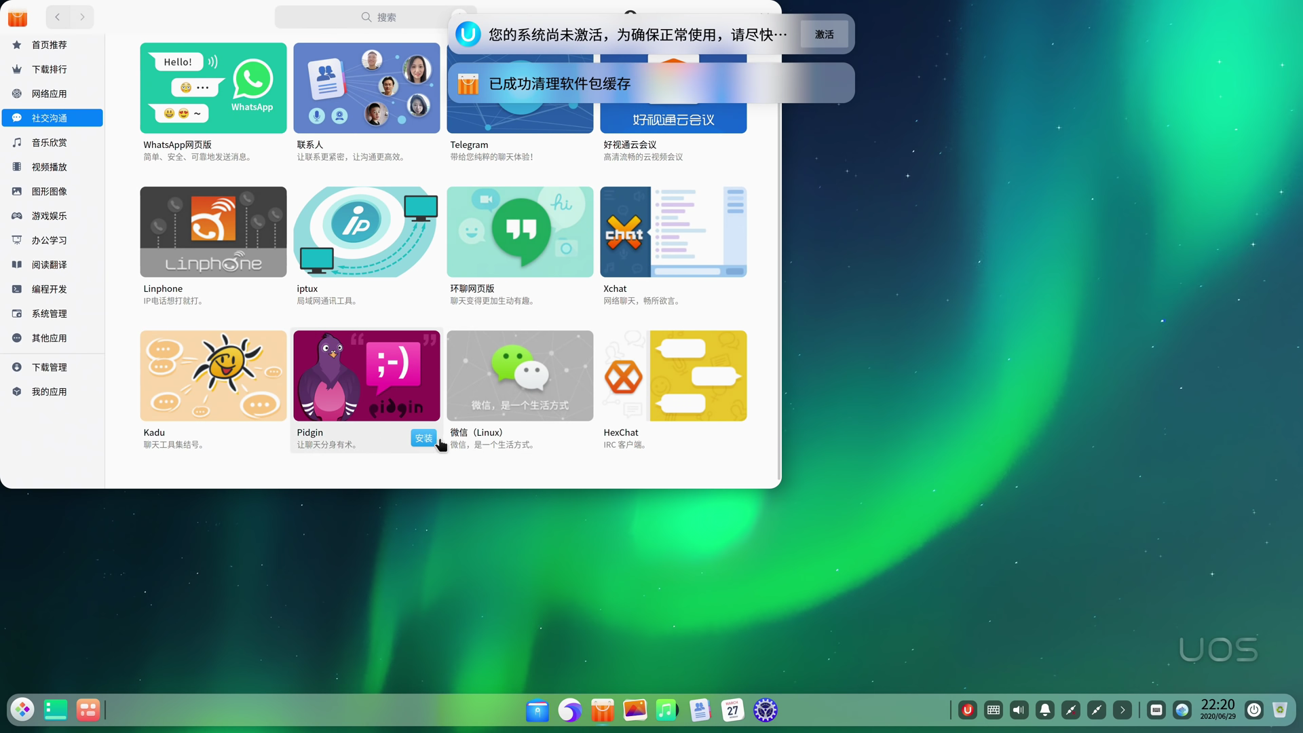This screenshot has width=1303, height=733.
Task: Click the app store logo in title bar
Action: (x=18, y=18)
